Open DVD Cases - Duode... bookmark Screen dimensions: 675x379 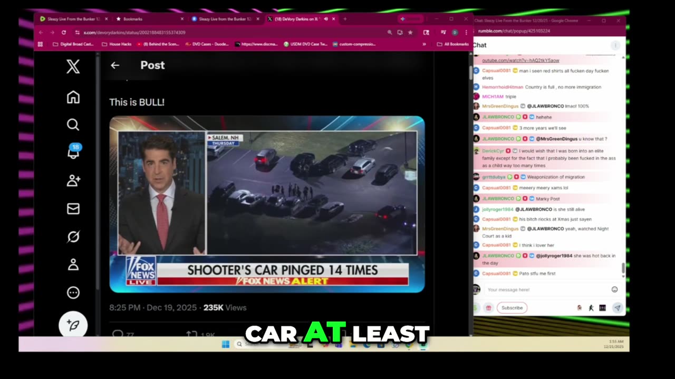click(207, 44)
